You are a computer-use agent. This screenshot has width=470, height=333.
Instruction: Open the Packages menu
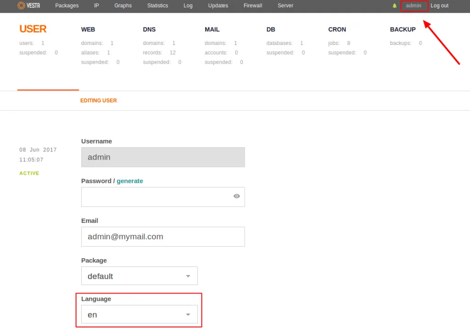(67, 6)
